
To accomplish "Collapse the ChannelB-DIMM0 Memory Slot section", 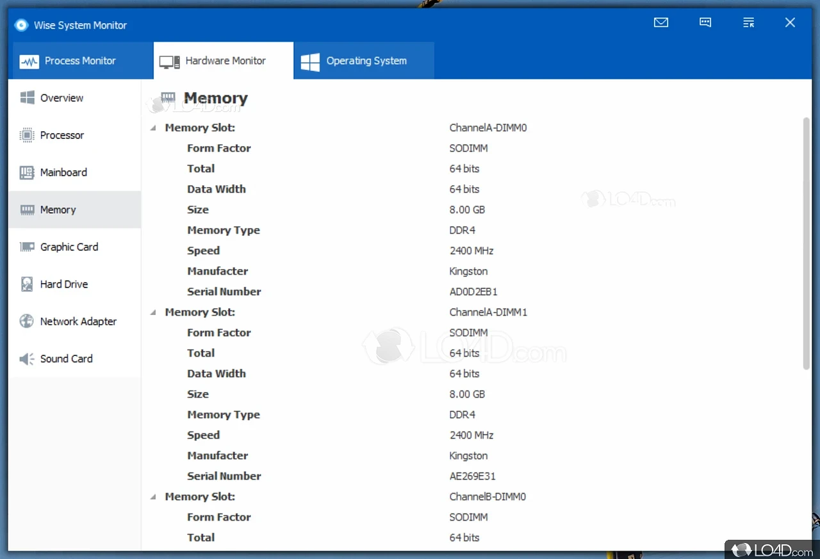I will point(153,497).
